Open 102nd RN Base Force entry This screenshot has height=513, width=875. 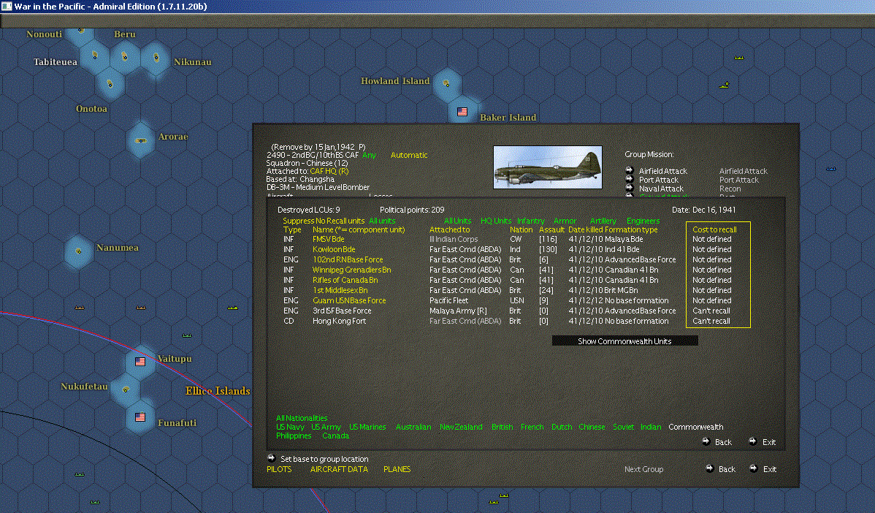pyautogui.click(x=348, y=259)
